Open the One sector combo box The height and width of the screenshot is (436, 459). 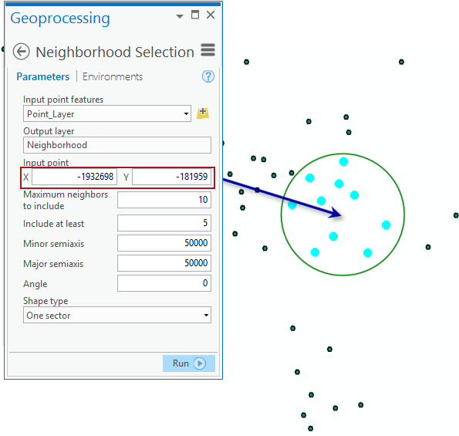(117, 315)
